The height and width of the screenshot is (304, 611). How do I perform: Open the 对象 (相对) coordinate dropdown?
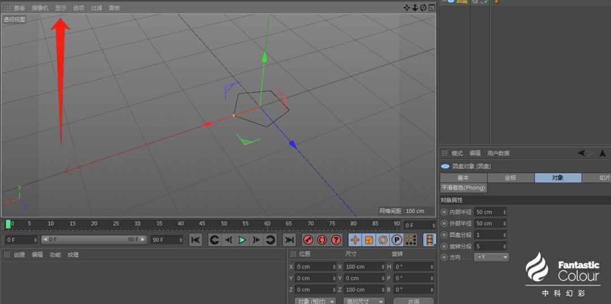(x=316, y=301)
